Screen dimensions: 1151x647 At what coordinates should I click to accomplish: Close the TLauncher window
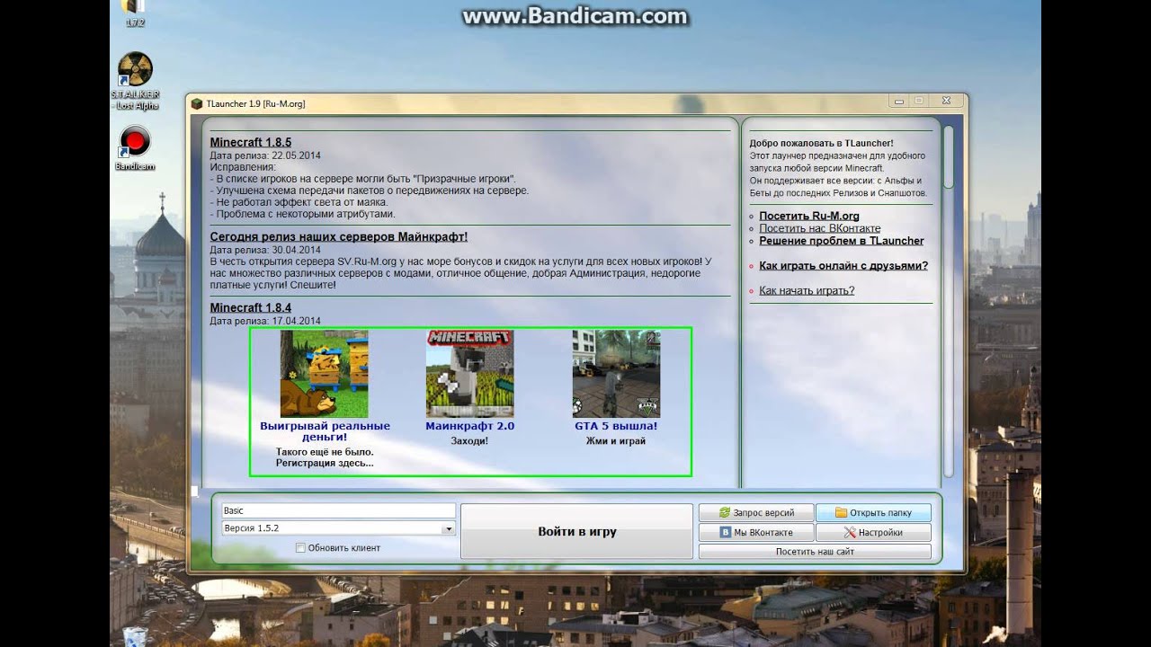tap(946, 101)
